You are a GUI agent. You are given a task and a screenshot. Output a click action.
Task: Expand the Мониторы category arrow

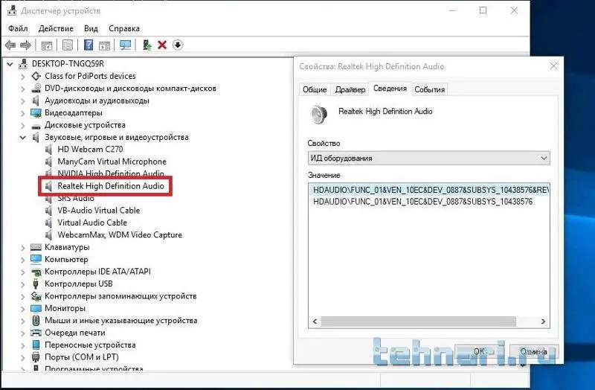click(23, 308)
